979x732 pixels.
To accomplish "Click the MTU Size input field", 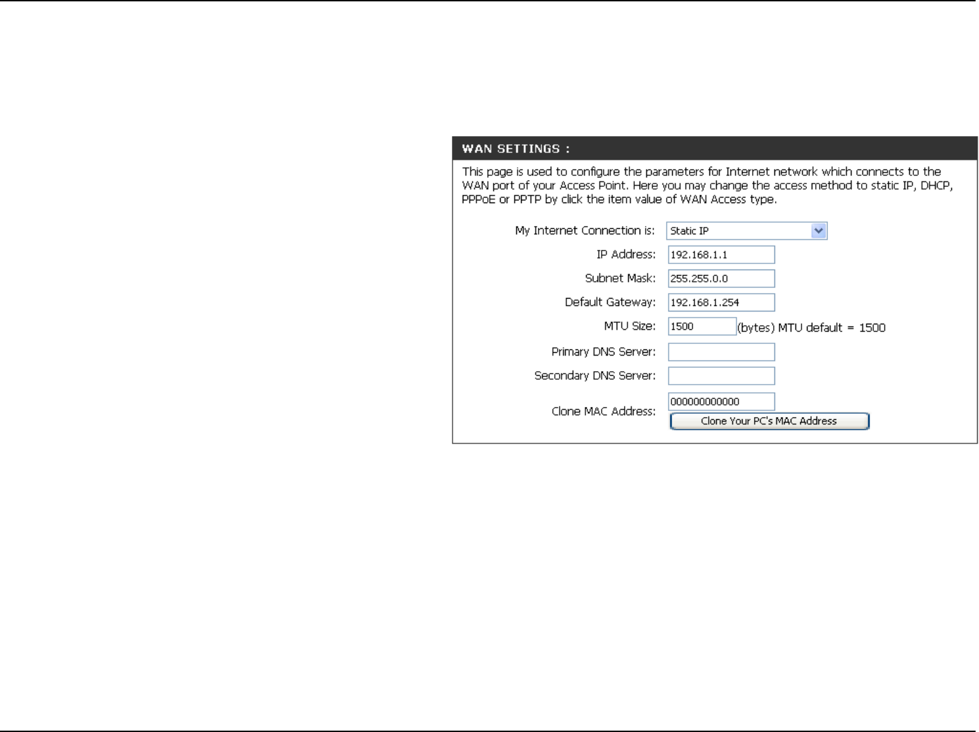I will [702, 326].
